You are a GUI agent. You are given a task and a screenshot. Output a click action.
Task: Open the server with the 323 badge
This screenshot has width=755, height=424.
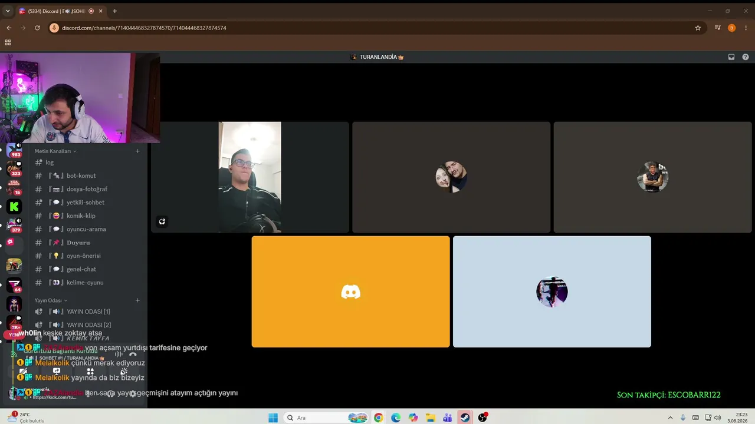click(x=14, y=169)
